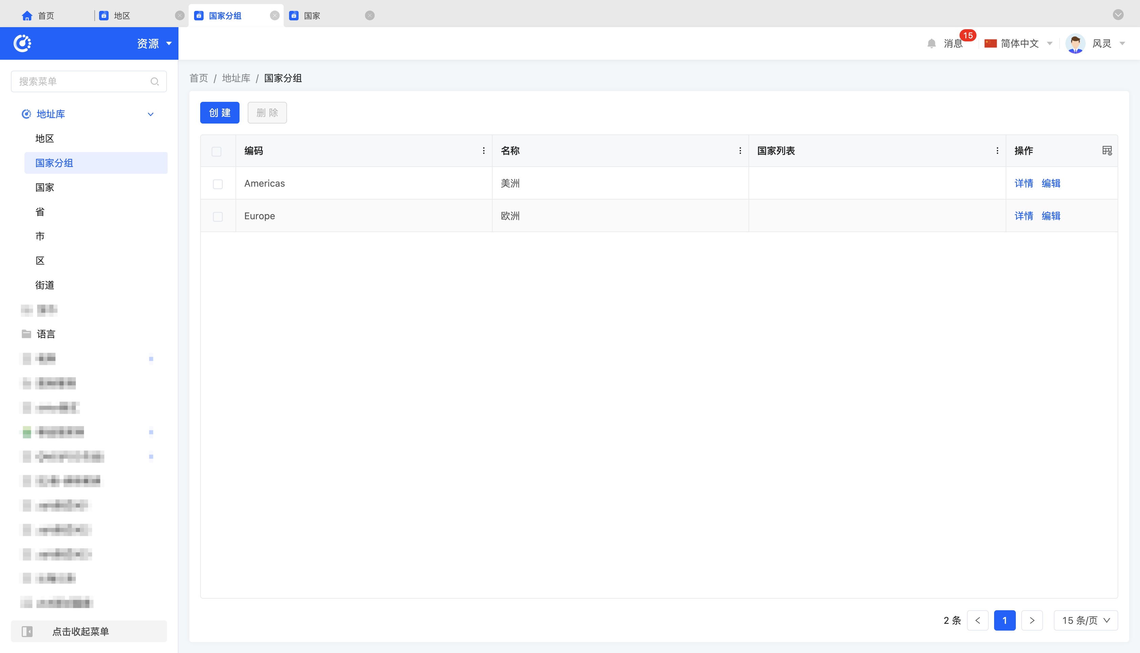Check the Europe row checkbox
Screen dimensions: 1140x653
(218, 217)
